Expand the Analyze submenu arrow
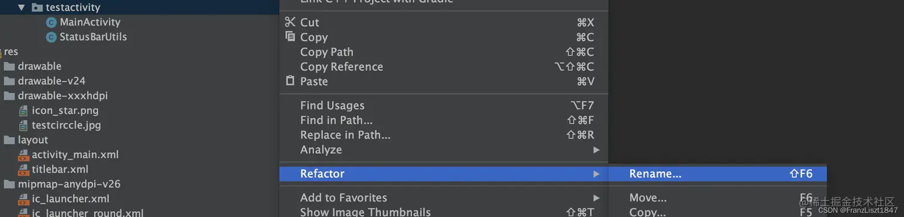 click(596, 150)
